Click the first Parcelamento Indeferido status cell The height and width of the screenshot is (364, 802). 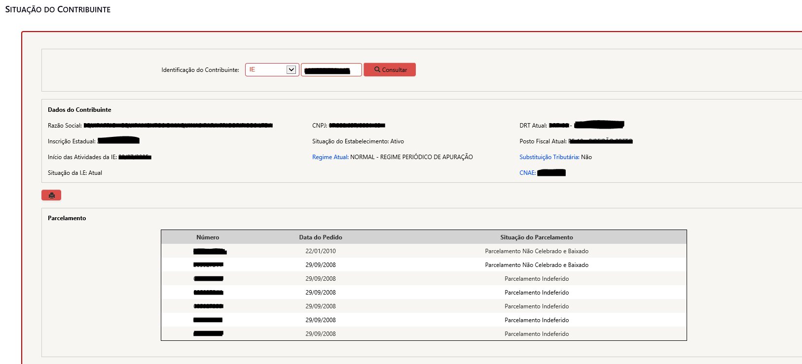tap(537, 279)
